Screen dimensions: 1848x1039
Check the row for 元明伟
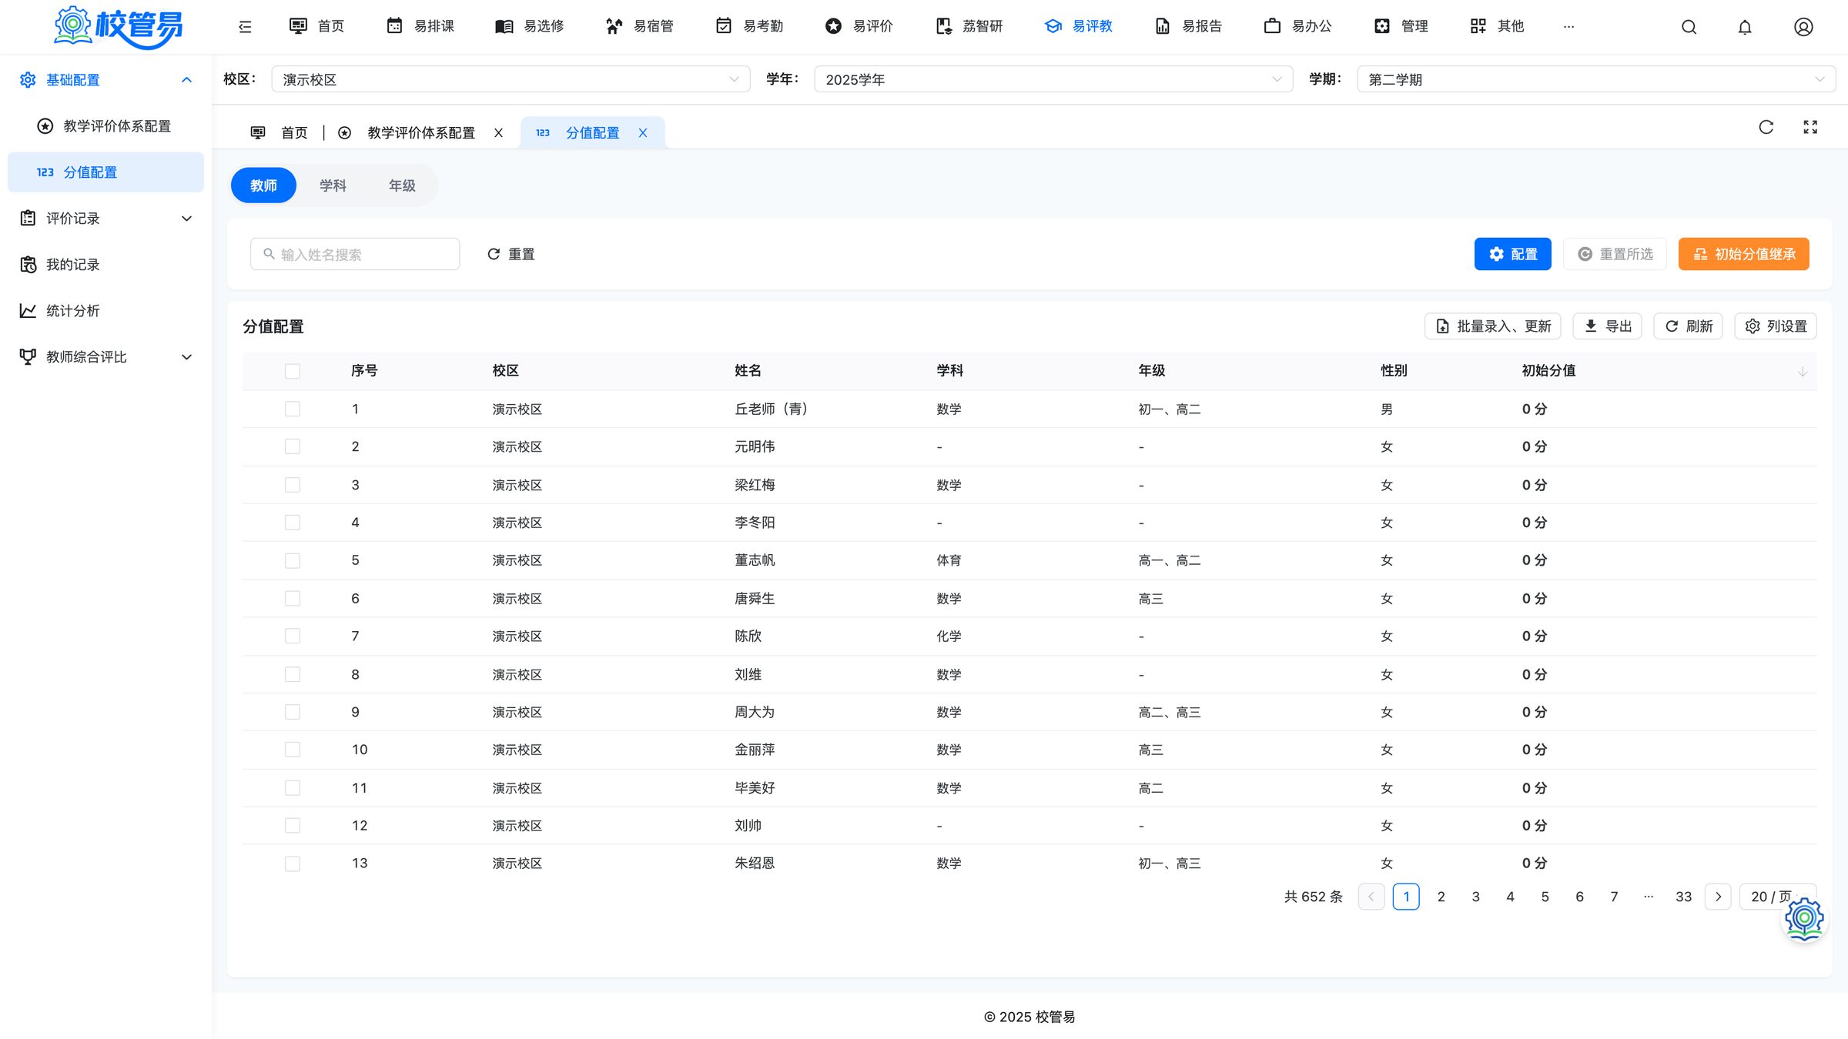[293, 447]
